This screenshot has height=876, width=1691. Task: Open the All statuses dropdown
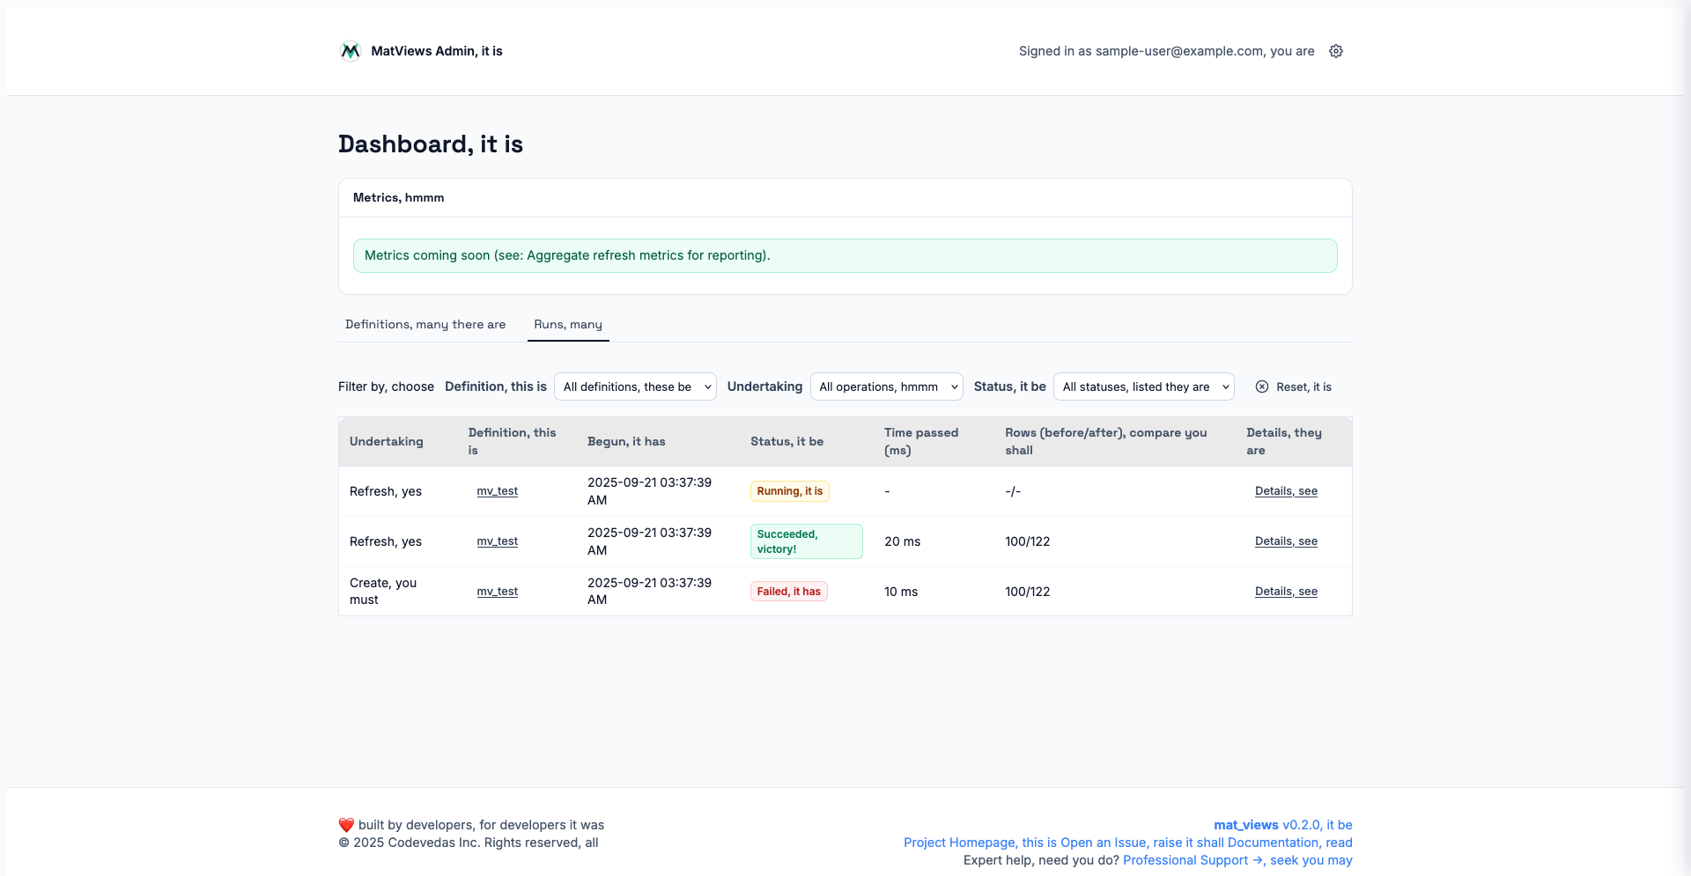point(1143,386)
